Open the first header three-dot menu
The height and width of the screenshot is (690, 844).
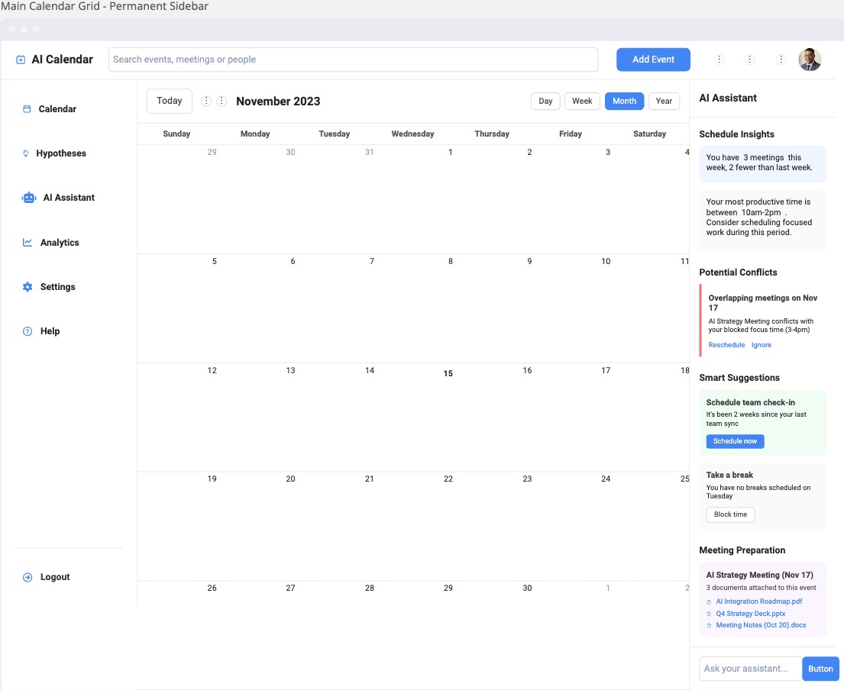tap(719, 59)
